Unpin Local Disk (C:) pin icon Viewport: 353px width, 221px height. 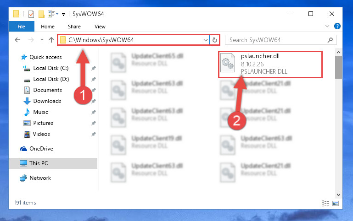94,68
